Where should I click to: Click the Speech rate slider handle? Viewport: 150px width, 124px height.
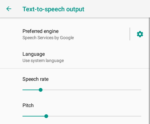[x=41, y=90]
